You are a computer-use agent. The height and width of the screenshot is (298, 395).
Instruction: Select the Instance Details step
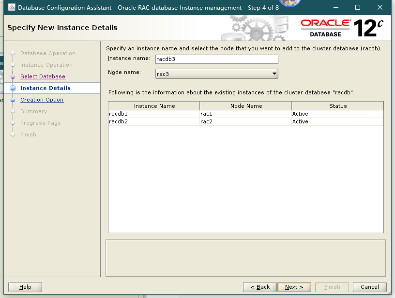46,88
